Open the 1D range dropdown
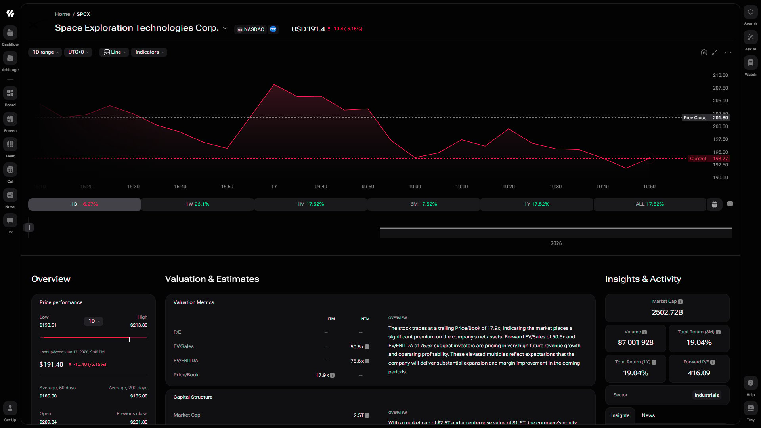 45,52
